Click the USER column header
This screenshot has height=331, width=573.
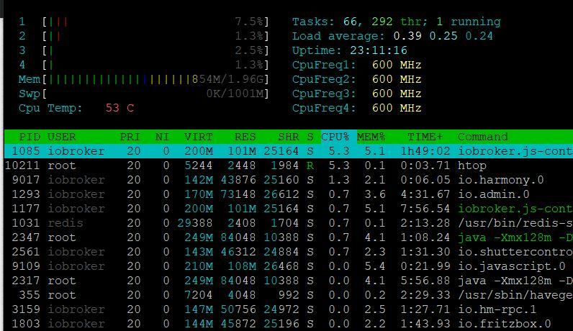click(x=61, y=137)
